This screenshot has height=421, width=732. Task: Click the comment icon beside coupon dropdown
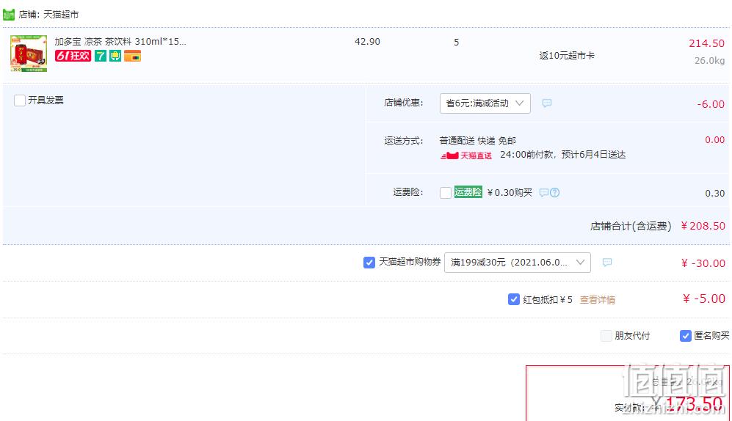[607, 263]
